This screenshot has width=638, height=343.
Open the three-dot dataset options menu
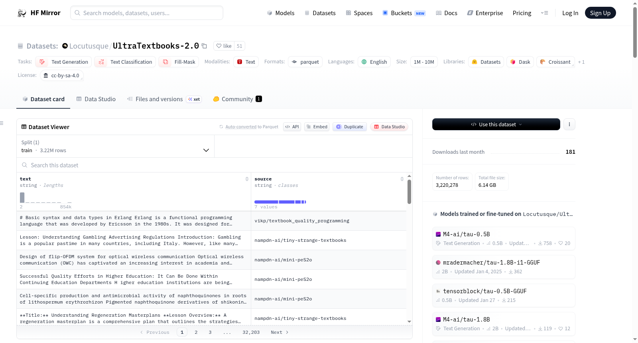click(569, 124)
